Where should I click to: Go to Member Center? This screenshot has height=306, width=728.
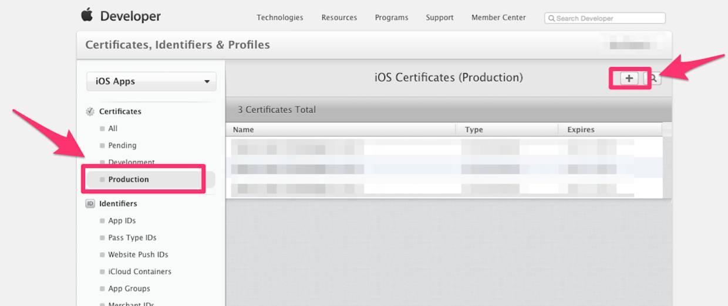coord(498,18)
